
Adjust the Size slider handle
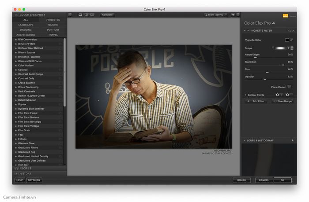(267, 72)
